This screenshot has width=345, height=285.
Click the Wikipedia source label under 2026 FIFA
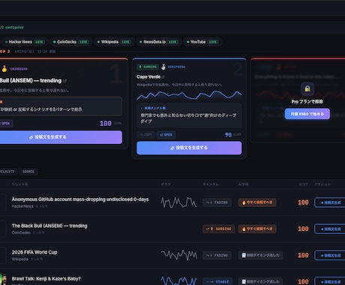tap(20, 259)
